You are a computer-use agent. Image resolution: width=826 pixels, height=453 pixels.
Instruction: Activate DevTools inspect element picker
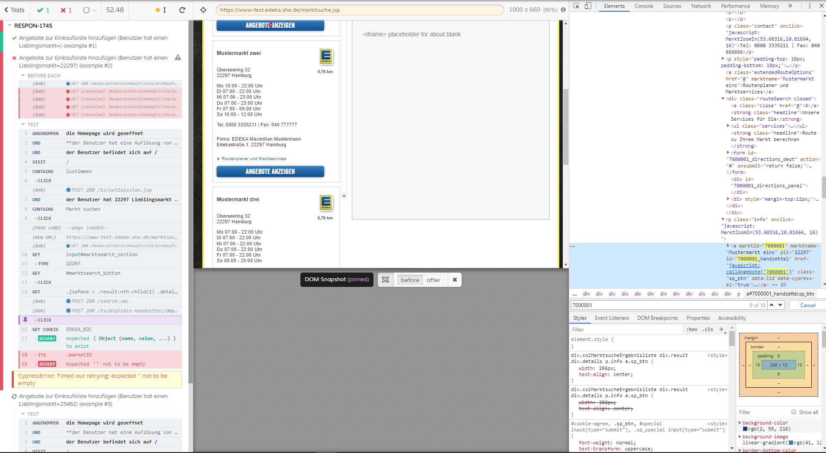click(576, 6)
